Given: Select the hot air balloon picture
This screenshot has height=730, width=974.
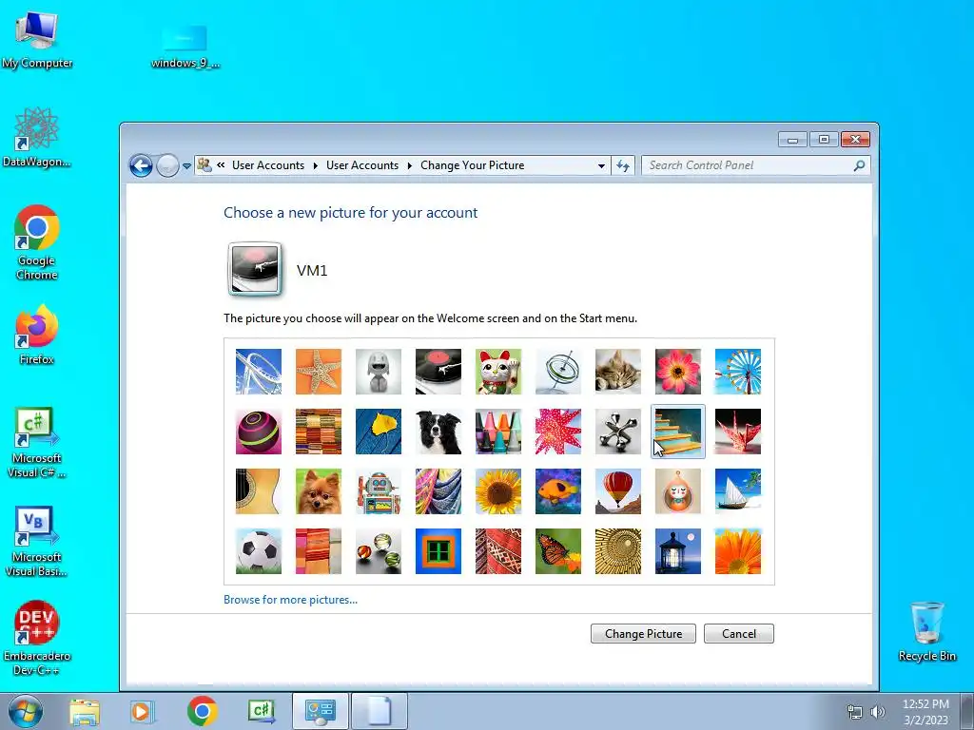Looking at the screenshot, I should click(618, 491).
